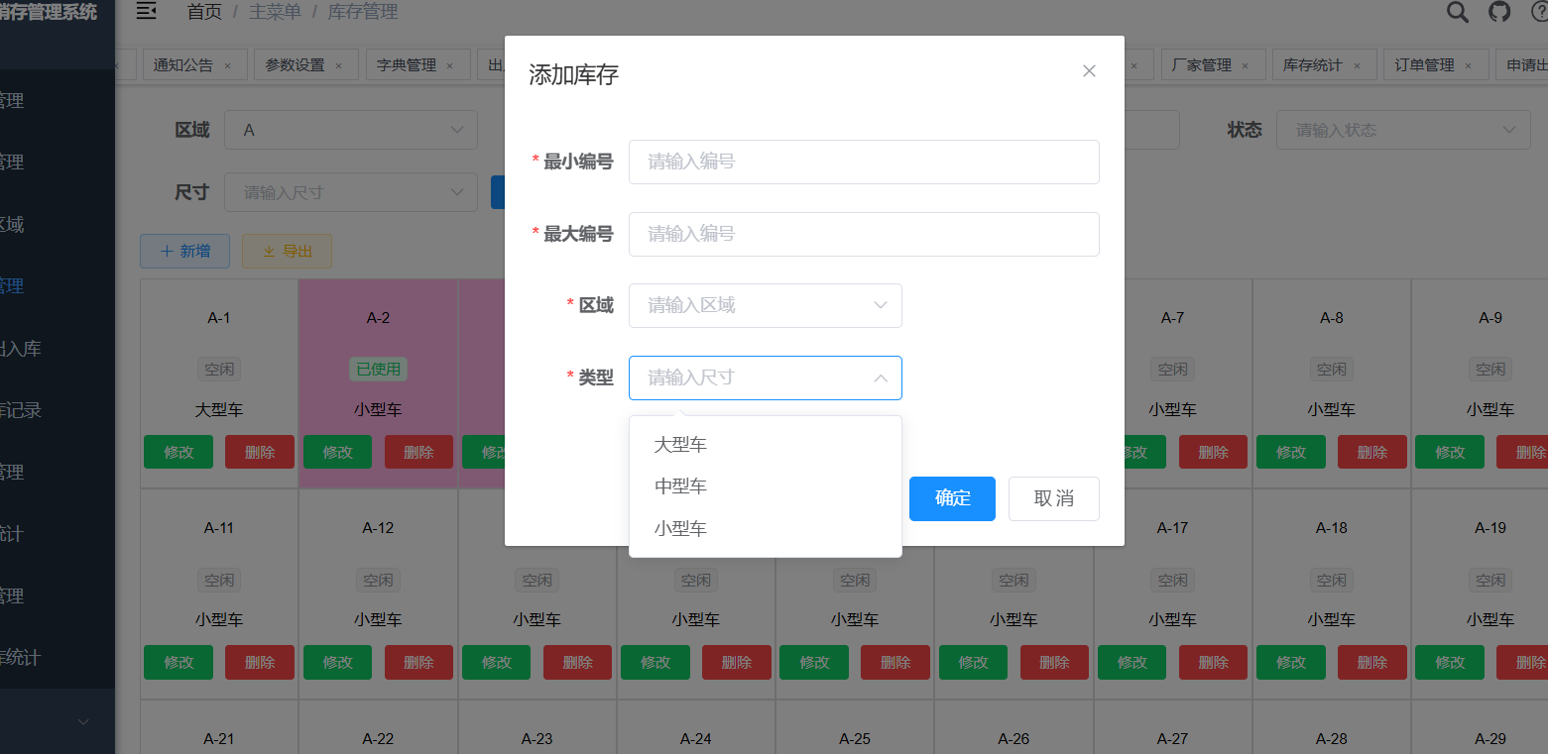This screenshot has width=1548, height=754.
Task: Click 删除 on the A-2 card
Action: pyautogui.click(x=418, y=452)
